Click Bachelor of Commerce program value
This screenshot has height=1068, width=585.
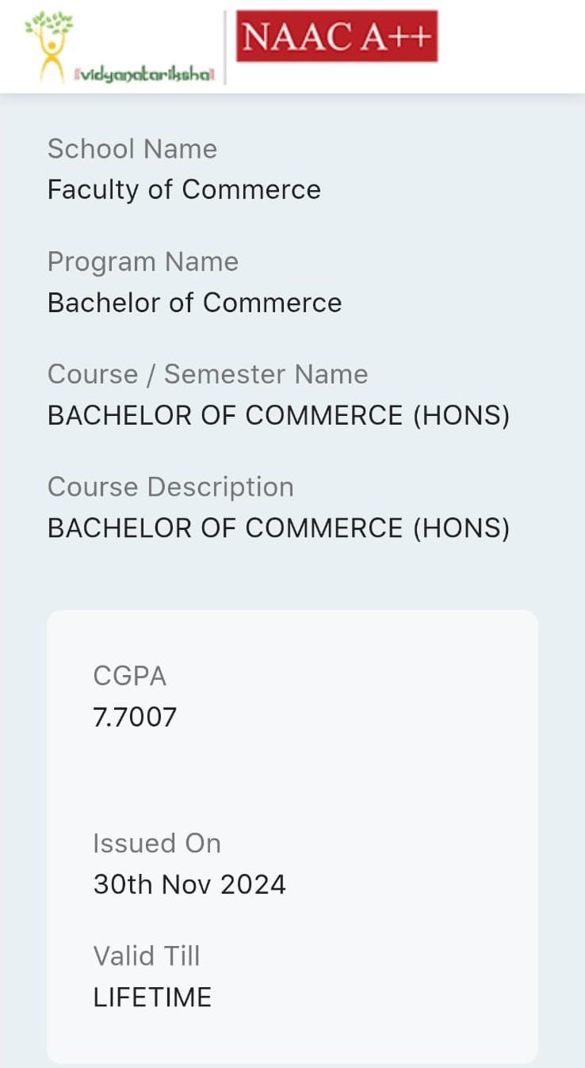click(194, 303)
